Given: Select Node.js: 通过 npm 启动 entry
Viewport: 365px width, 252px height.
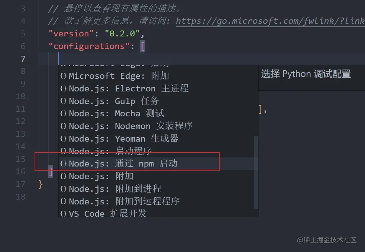Looking at the screenshot, I should [158, 164].
